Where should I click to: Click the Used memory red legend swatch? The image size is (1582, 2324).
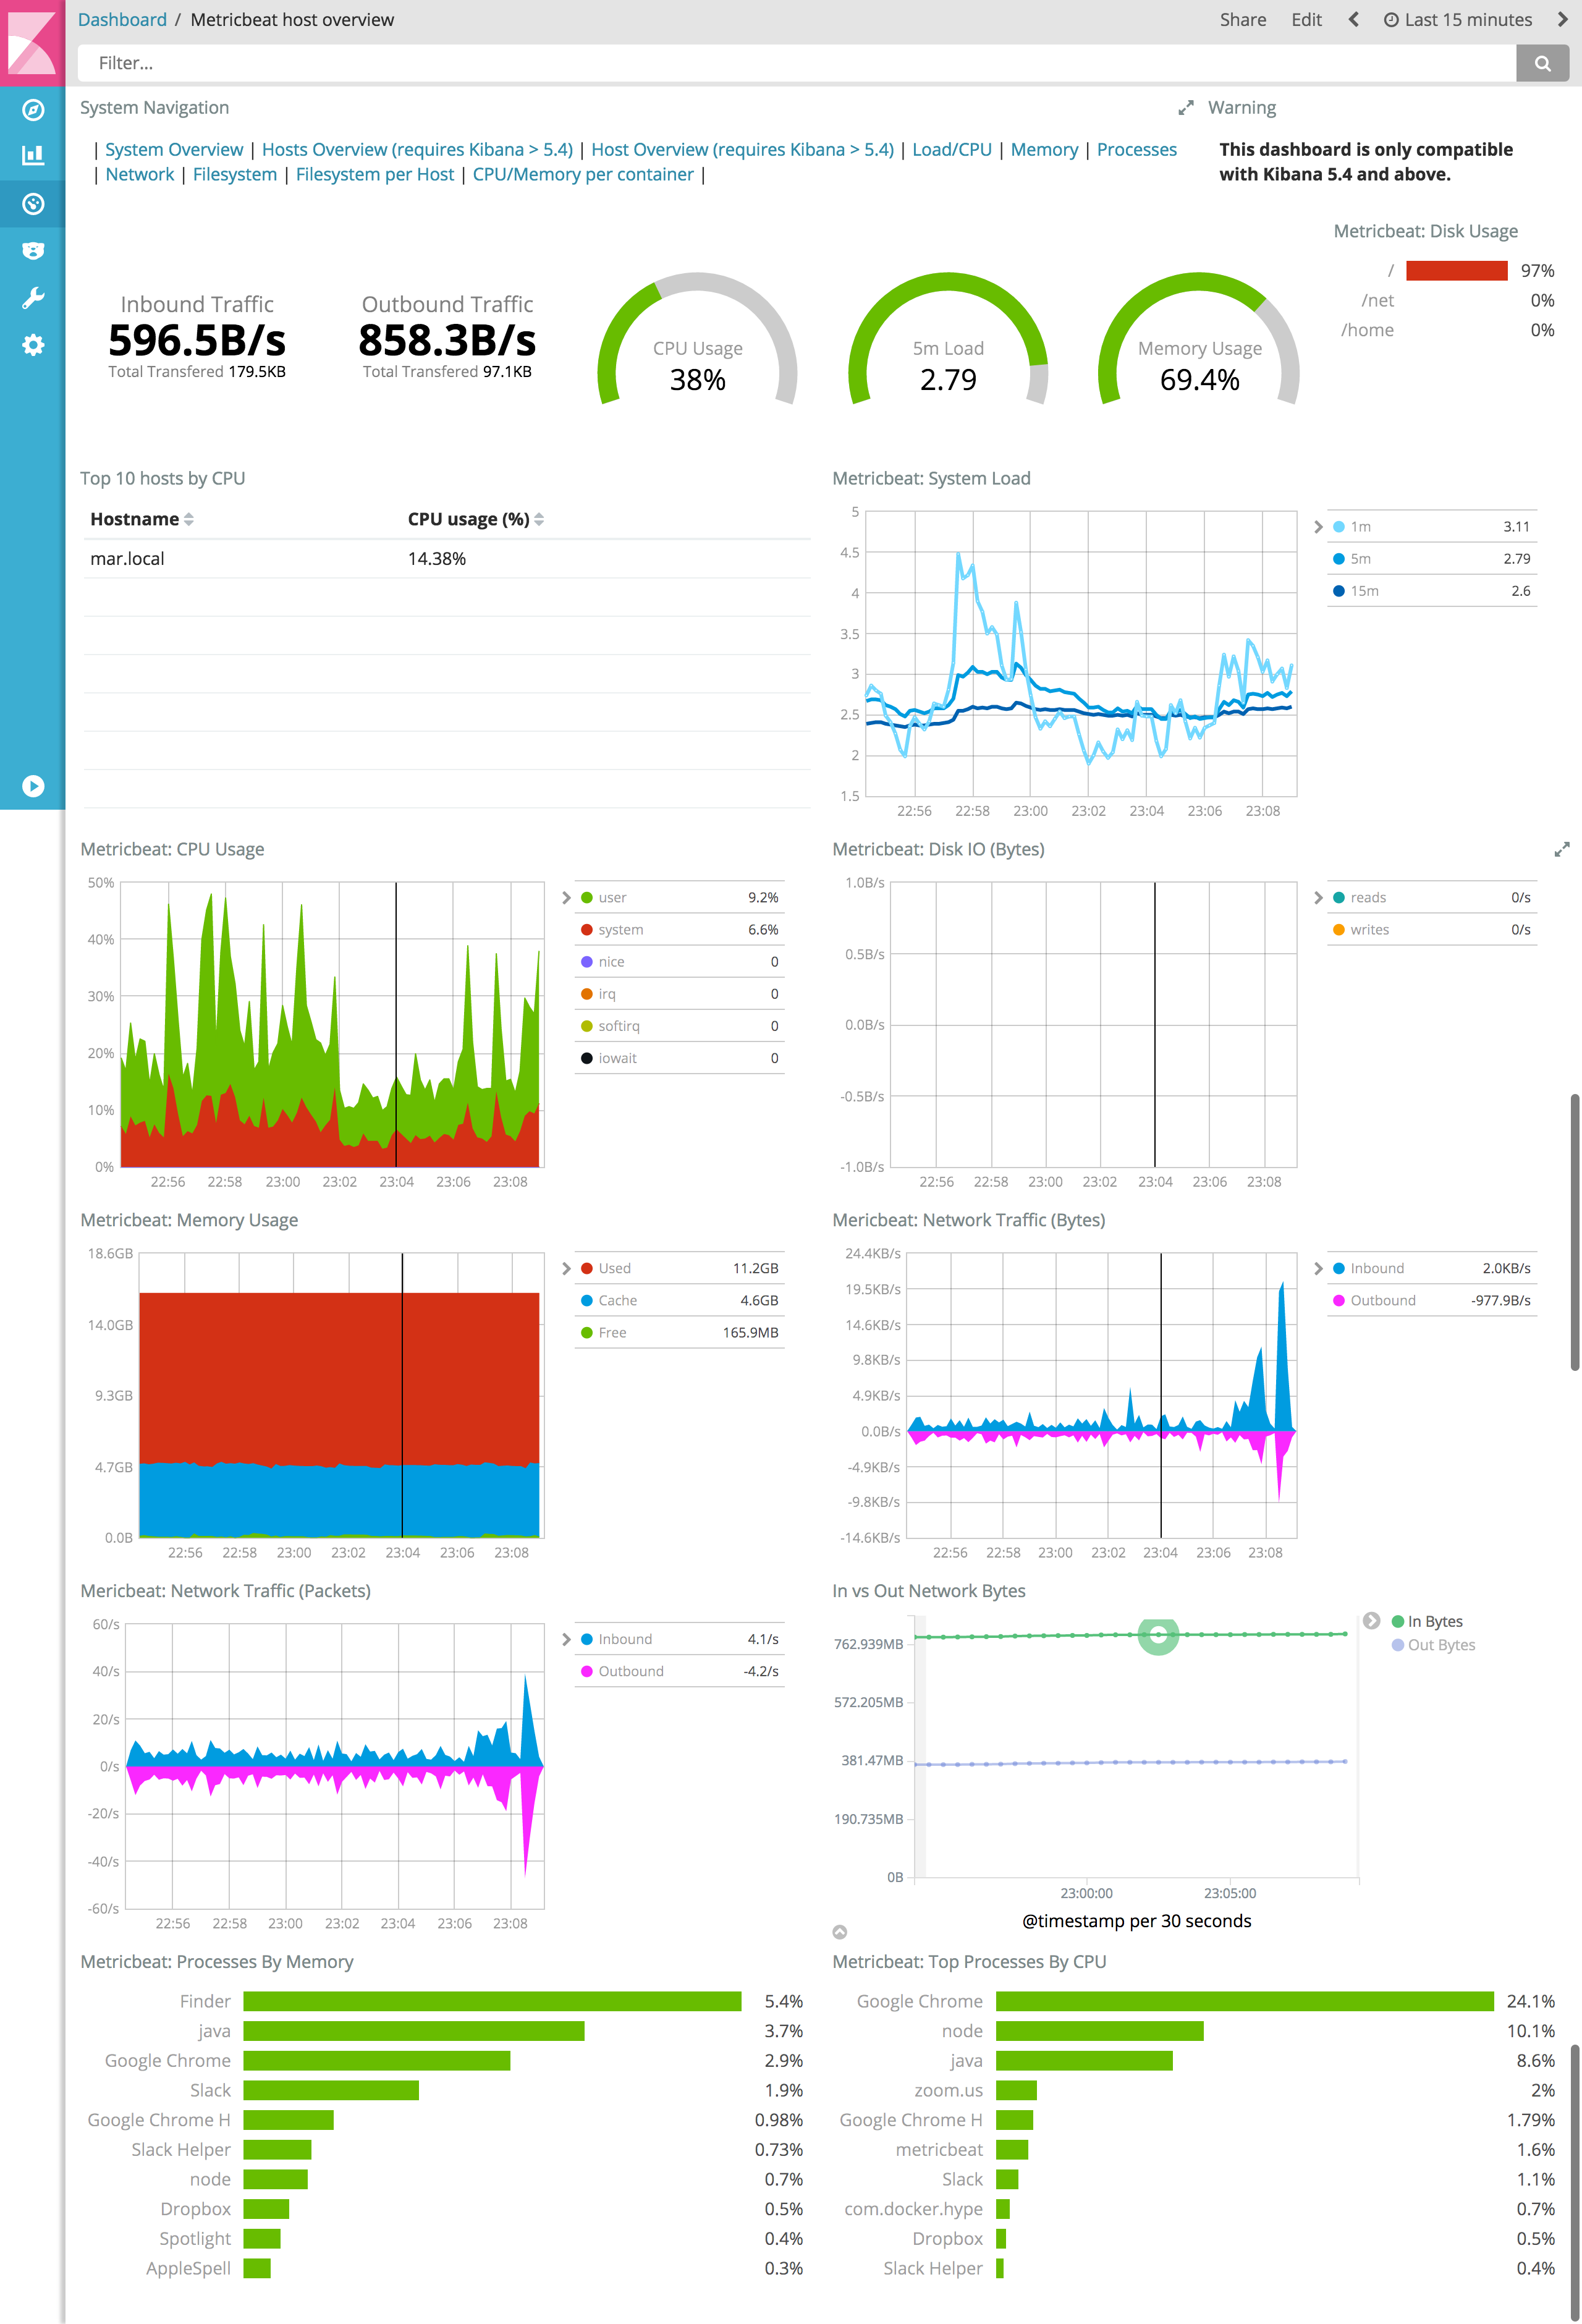[x=587, y=1269]
